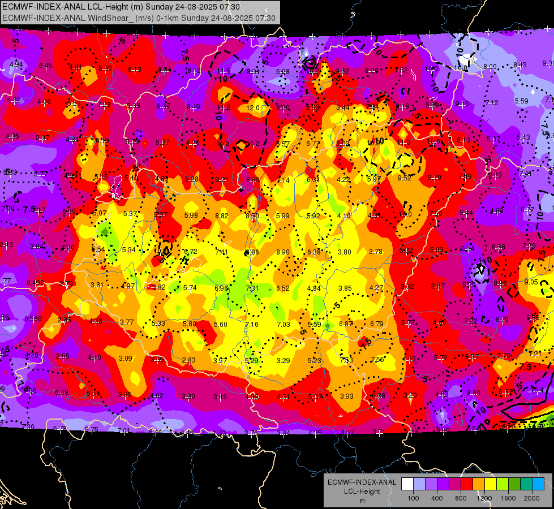Click the white legend swatch above 100
The width and height of the screenshot is (554, 509).
point(407,484)
